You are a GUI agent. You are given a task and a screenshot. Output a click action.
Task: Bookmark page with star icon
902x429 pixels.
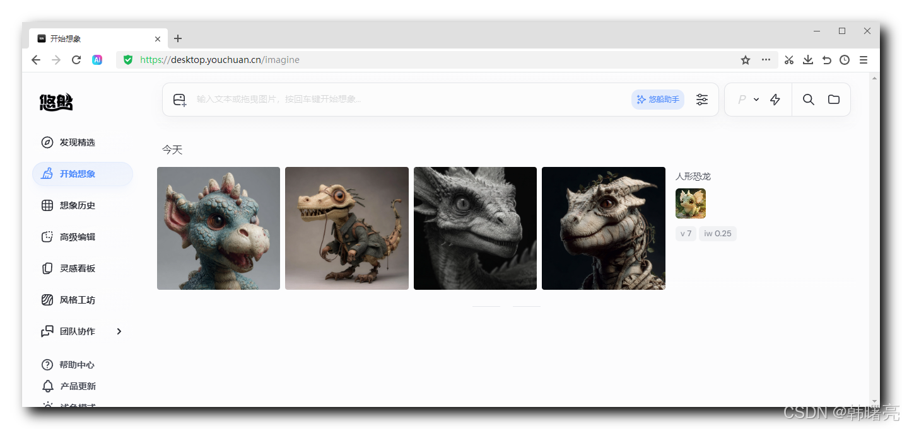[746, 60]
